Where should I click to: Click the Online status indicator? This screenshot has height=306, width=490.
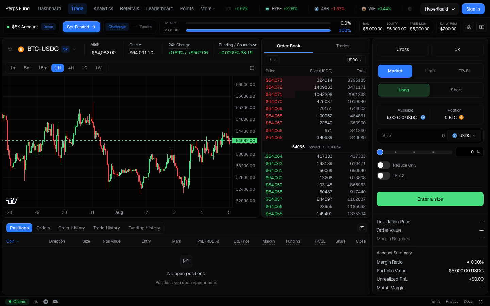tap(17, 302)
